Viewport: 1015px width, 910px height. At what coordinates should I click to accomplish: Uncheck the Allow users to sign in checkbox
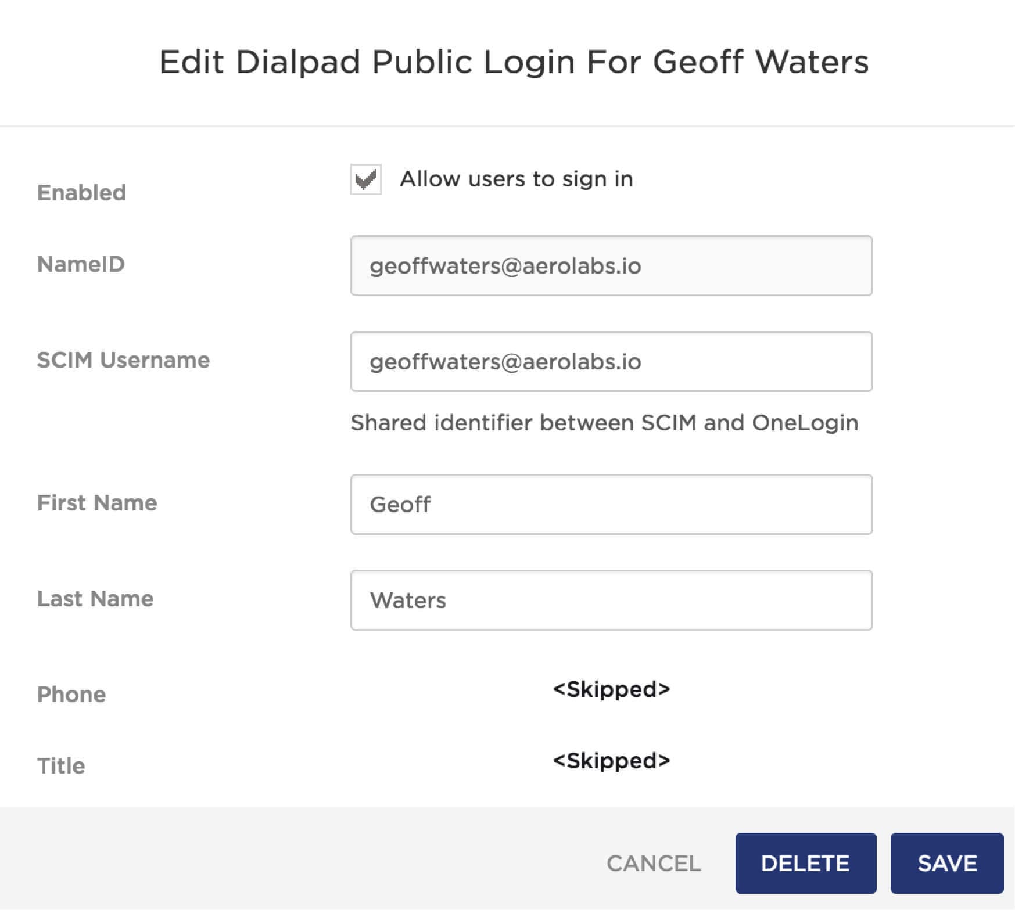pyautogui.click(x=366, y=179)
